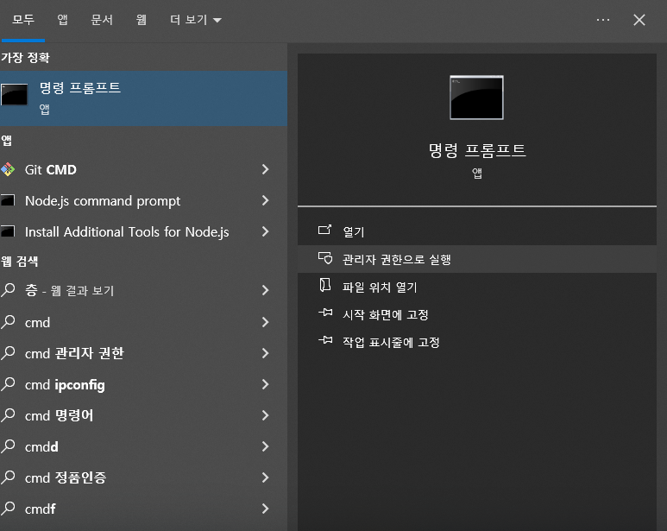Select the Git CMD app result
Screen dimensions: 667x531
(143, 169)
